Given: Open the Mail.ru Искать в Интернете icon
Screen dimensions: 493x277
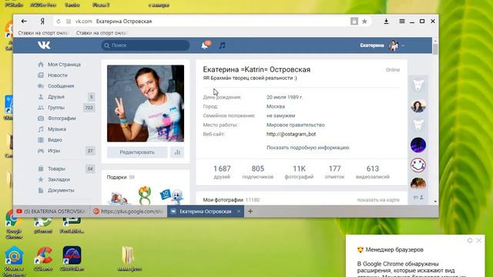Looking at the screenshot, I should click(x=14, y=261).
